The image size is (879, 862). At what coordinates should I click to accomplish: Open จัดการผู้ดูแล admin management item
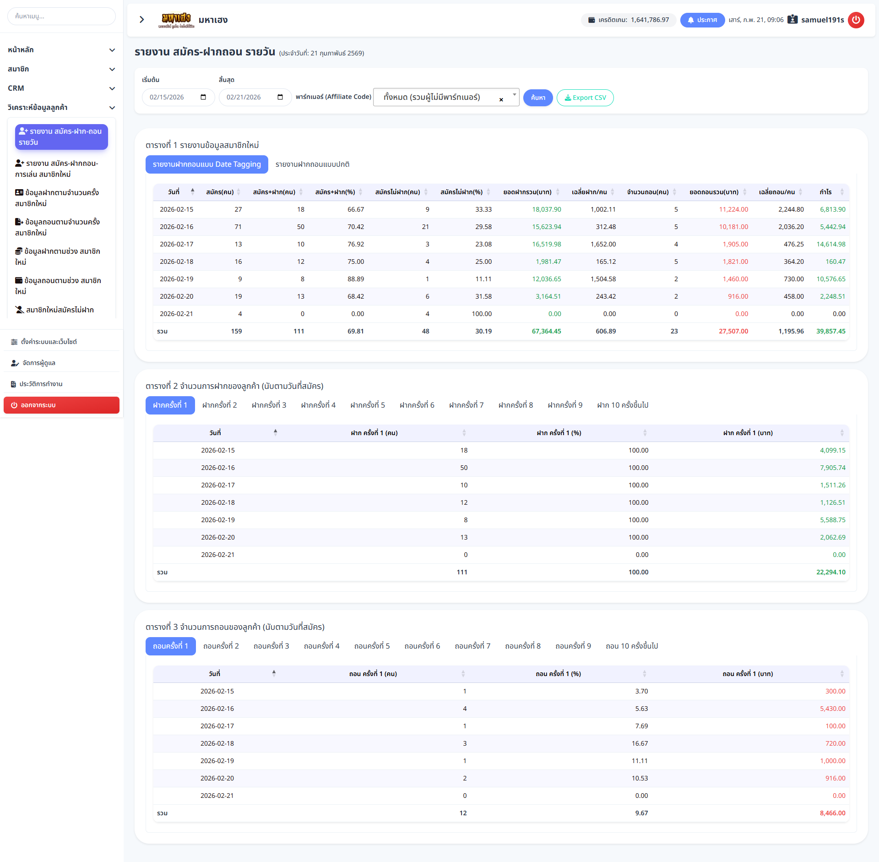pos(38,363)
